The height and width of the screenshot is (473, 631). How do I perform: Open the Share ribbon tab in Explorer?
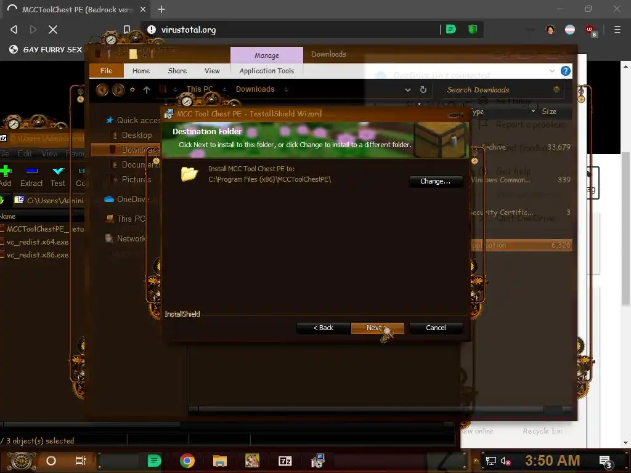click(177, 71)
